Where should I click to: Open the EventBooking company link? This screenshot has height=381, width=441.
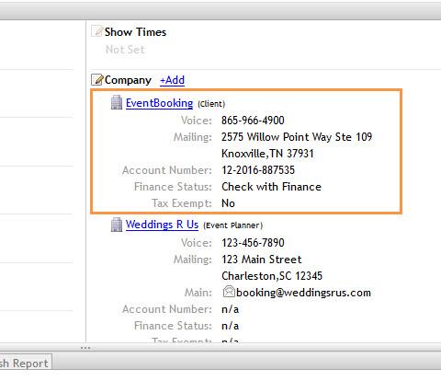[159, 103]
